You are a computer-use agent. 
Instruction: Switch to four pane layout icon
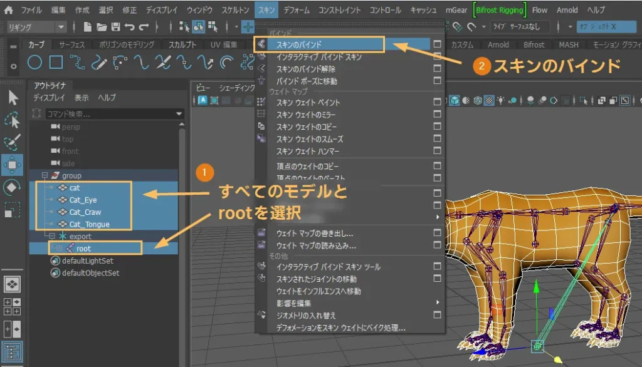pos(13,306)
